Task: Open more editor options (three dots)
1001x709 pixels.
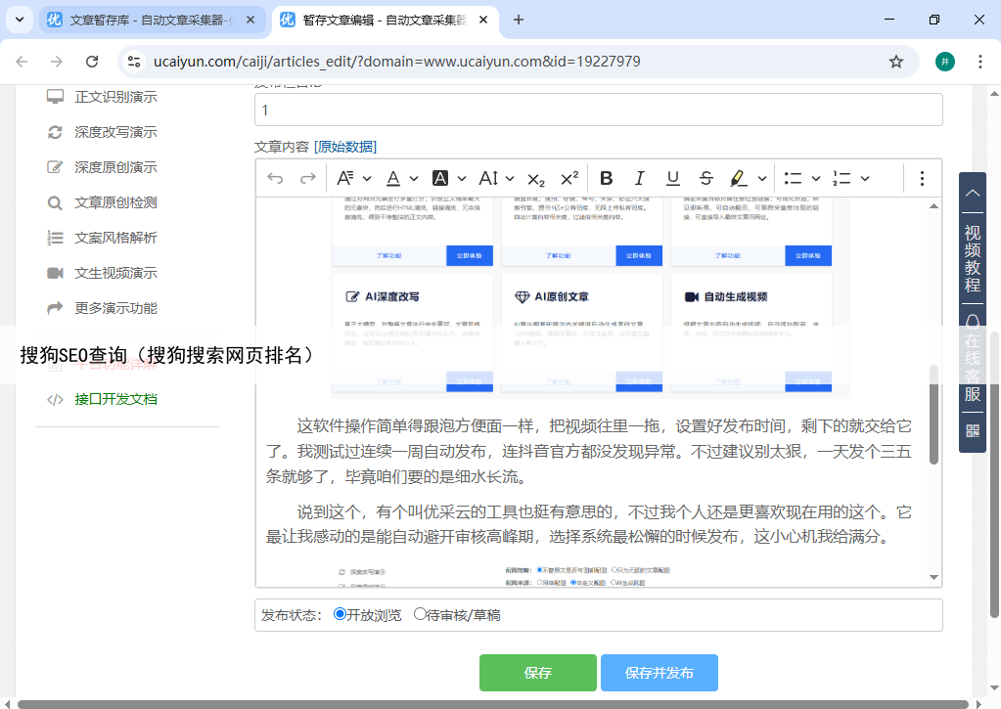Action: (922, 178)
